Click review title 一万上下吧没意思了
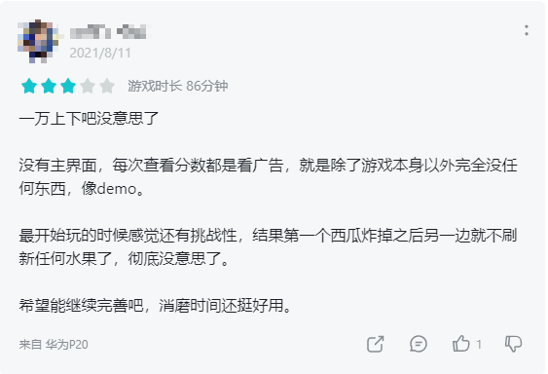548x374 pixels. (89, 118)
